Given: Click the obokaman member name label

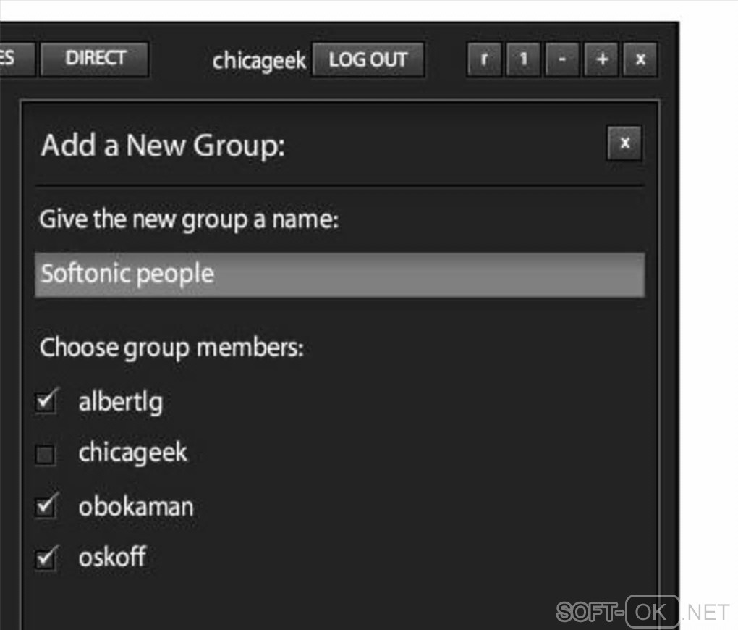Looking at the screenshot, I should point(136,506).
